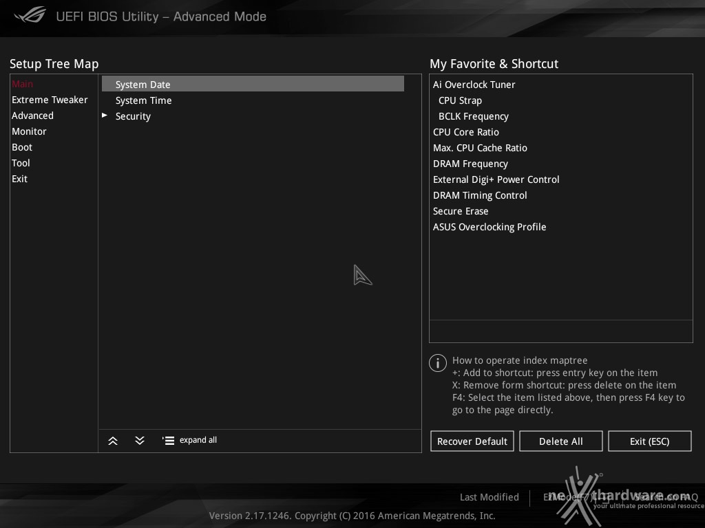Click Last Modified in footer
Viewport: 705px width, 528px height.
coord(490,497)
